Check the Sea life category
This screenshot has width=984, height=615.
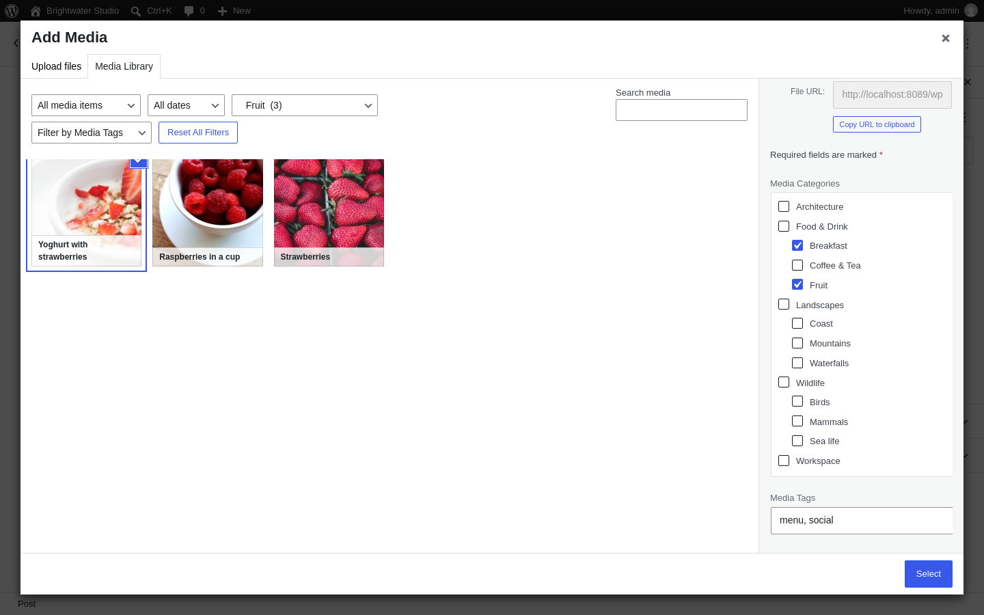tap(797, 441)
